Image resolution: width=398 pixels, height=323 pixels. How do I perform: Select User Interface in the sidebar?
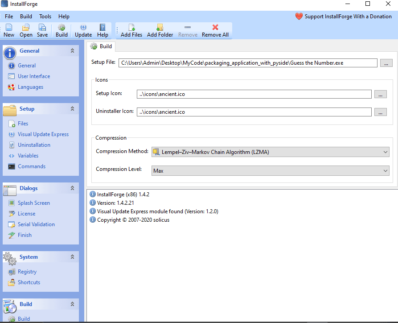pyautogui.click(x=33, y=76)
